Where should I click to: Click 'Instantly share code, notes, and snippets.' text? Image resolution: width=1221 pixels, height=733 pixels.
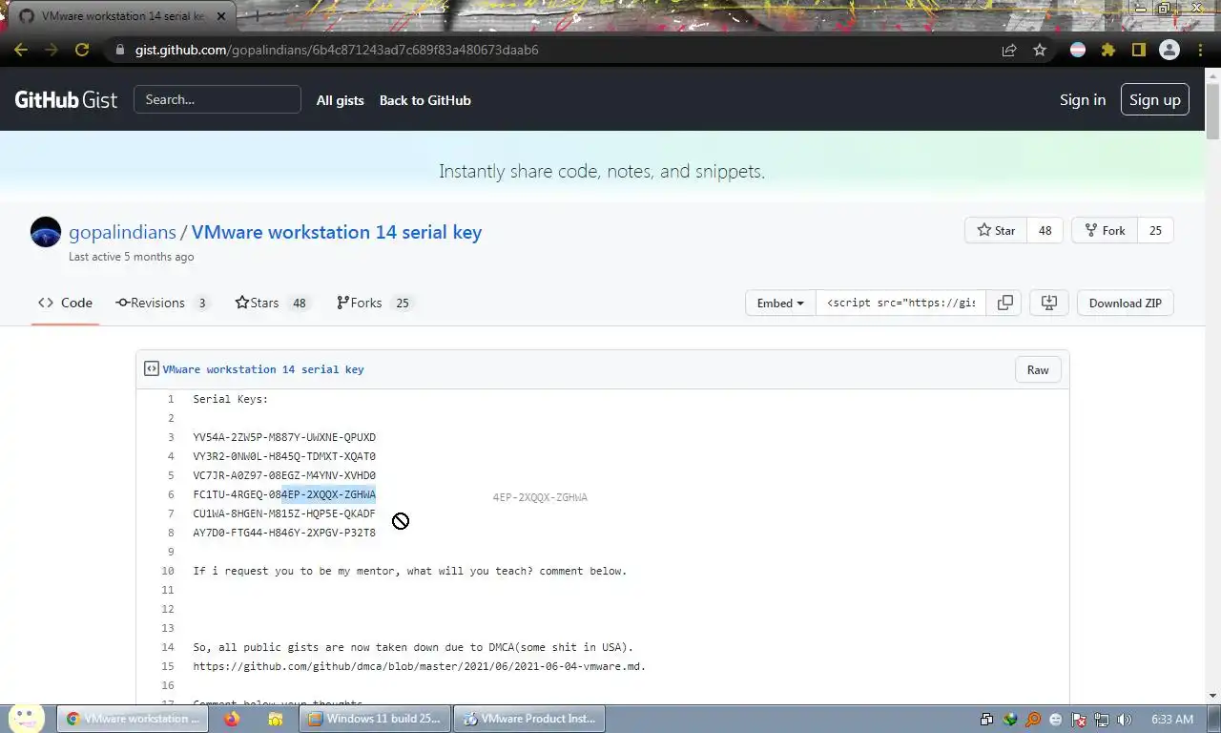[x=602, y=172]
